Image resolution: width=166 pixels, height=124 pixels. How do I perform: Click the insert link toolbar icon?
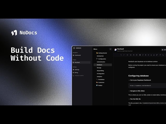click(157, 55)
